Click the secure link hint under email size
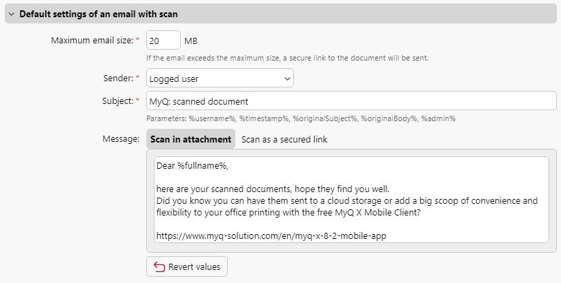Screen dimensions: 561x283 [288, 58]
